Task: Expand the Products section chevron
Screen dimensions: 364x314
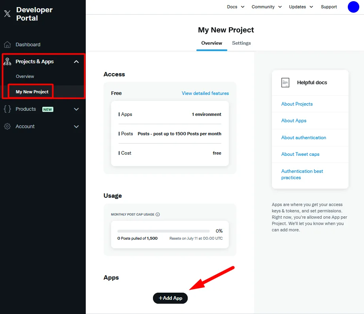Action: tap(76, 109)
